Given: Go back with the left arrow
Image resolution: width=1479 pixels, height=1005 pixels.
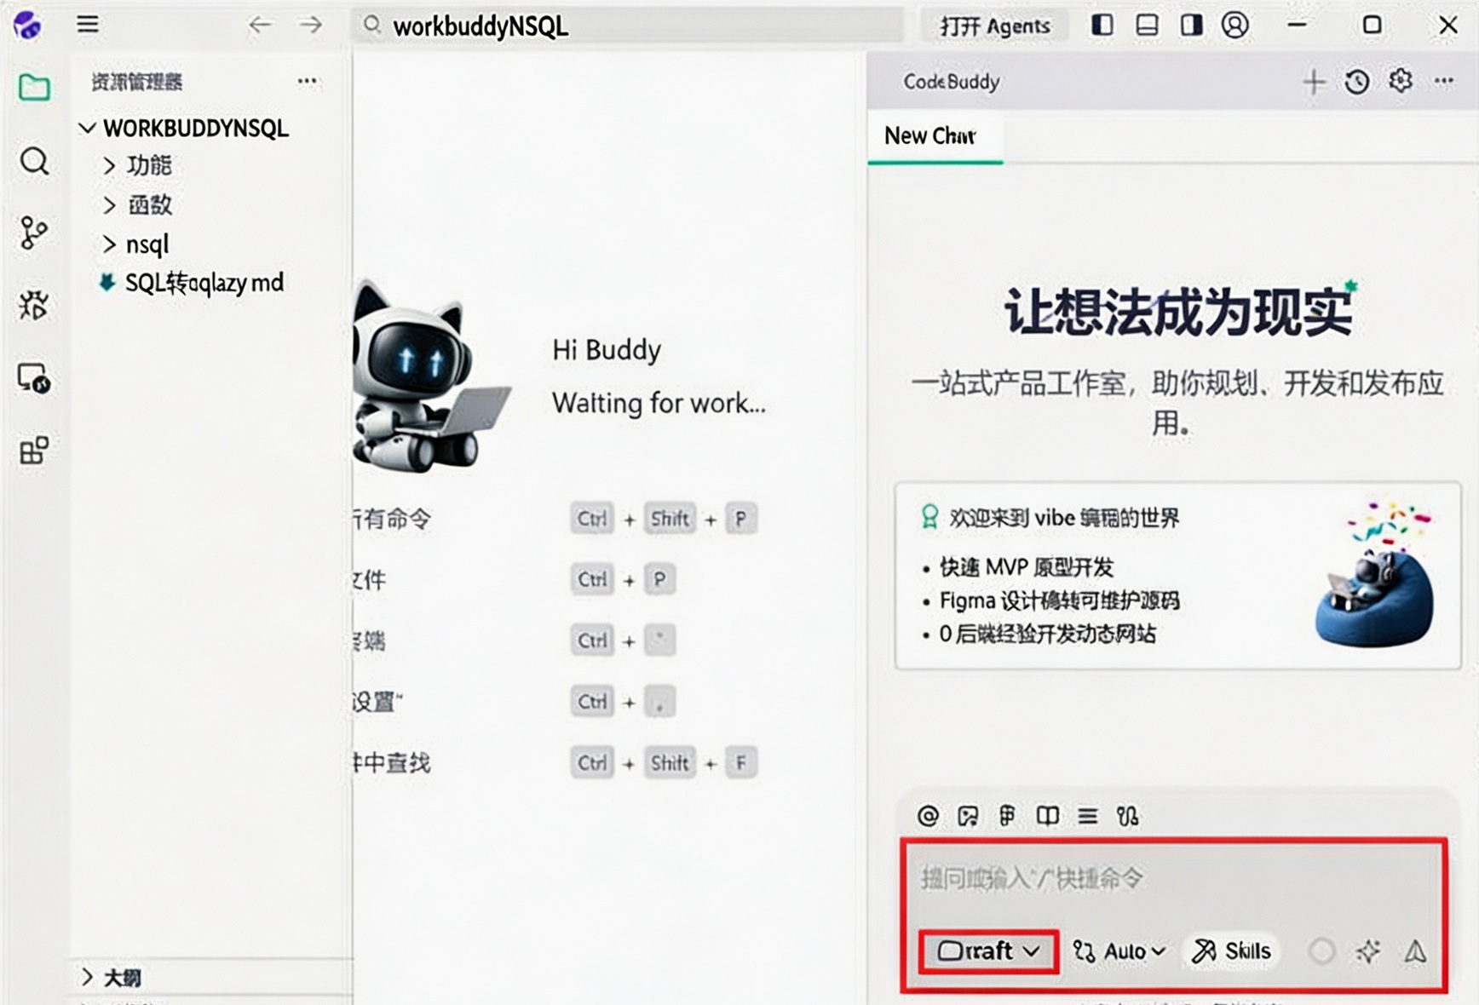Looking at the screenshot, I should pyautogui.click(x=260, y=25).
